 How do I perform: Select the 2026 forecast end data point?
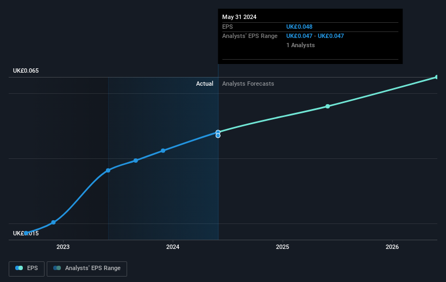[437, 77]
